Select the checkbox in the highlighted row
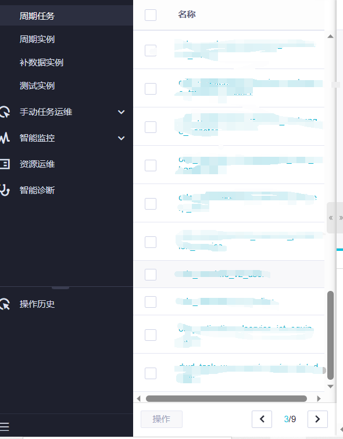This screenshot has height=439, width=343. 151,275
